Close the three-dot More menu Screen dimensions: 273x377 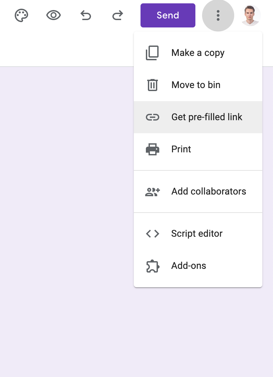click(218, 15)
